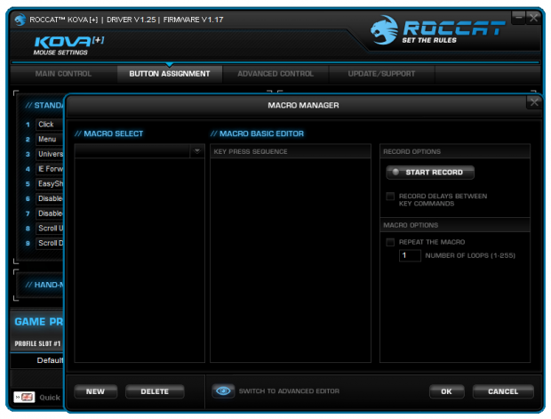Open button 8 Scroll Up assignment dropdown

pyautogui.click(x=50, y=229)
